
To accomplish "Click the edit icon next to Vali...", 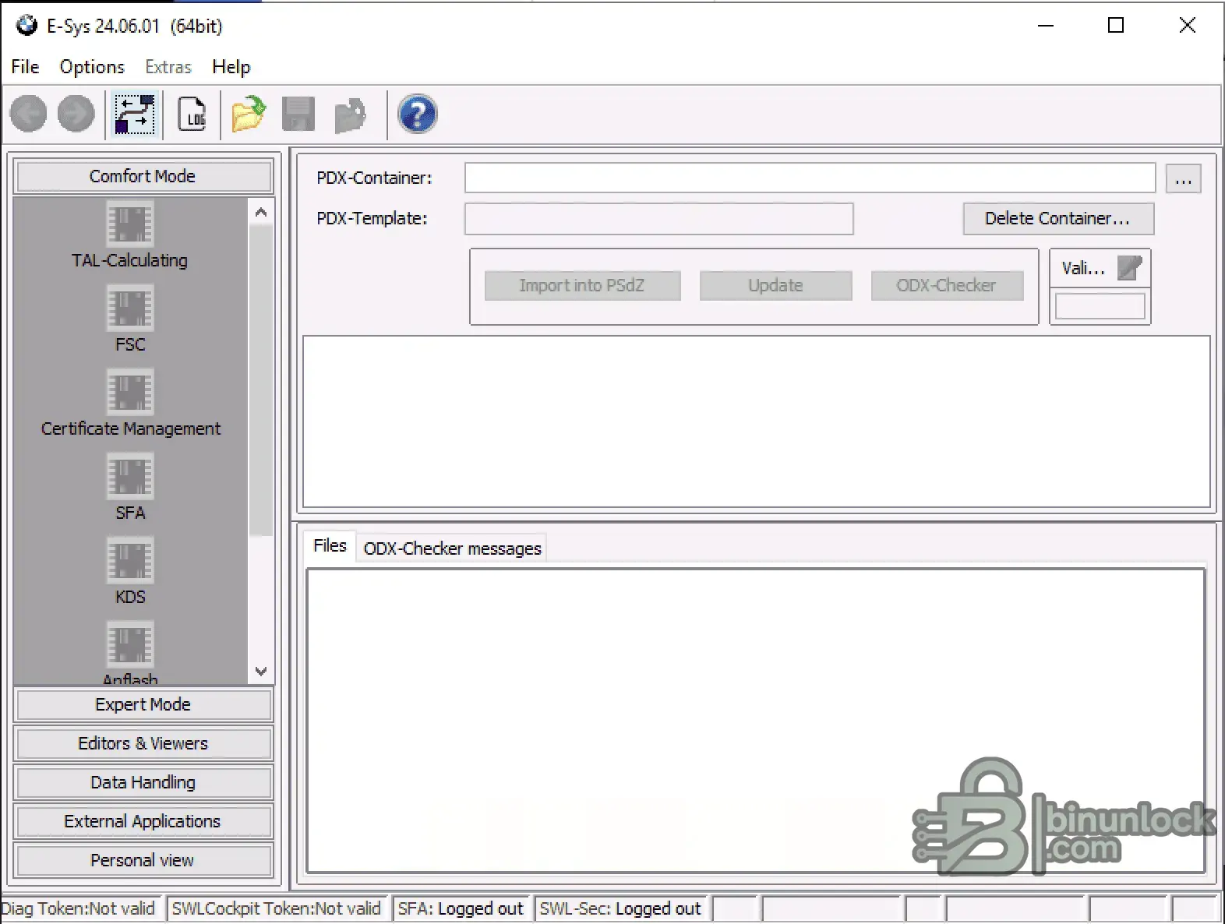I will pyautogui.click(x=1129, y=268).
